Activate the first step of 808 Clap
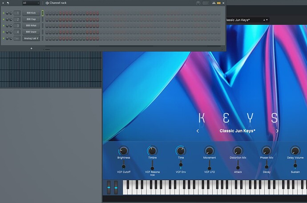 [x=47, y=20]
